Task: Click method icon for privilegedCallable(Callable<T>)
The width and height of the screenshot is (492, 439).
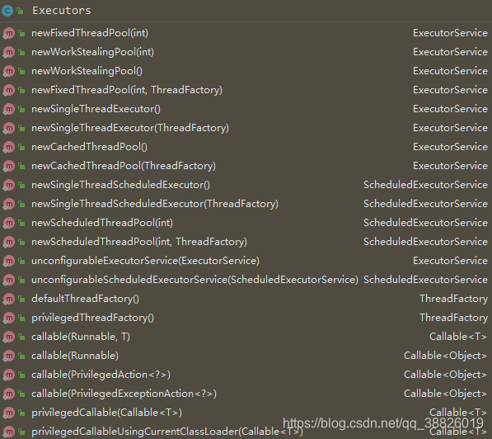Action: pyautogui.click(x=9, y=413)
